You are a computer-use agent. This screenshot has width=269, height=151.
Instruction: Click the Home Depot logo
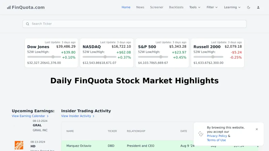point(19,145)
